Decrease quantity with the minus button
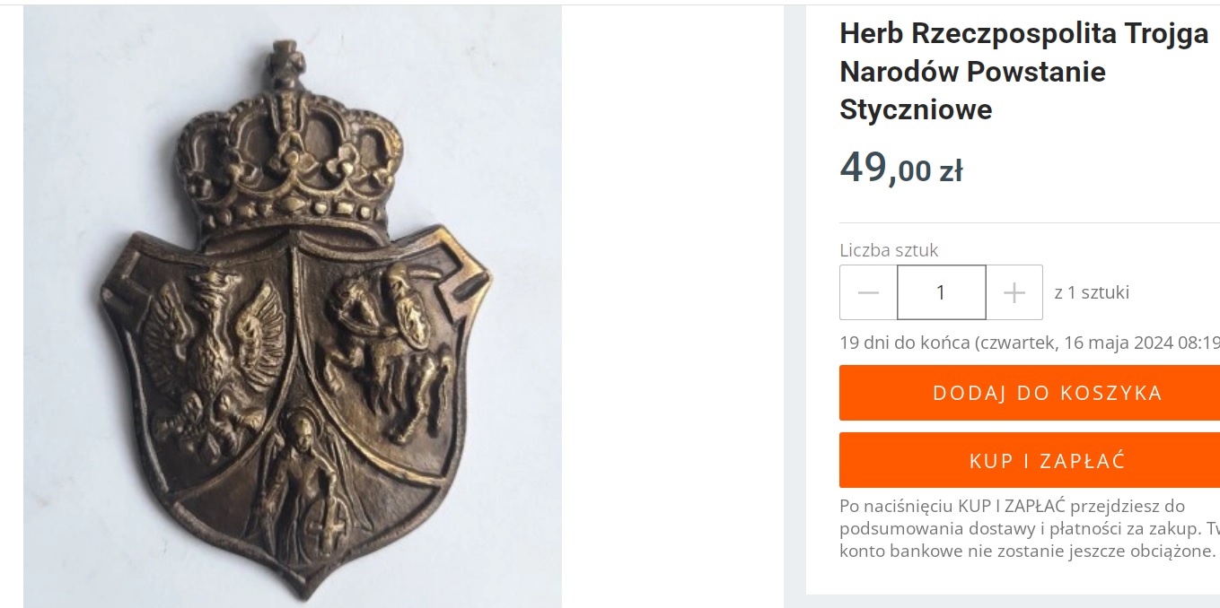 pos(868,292)
